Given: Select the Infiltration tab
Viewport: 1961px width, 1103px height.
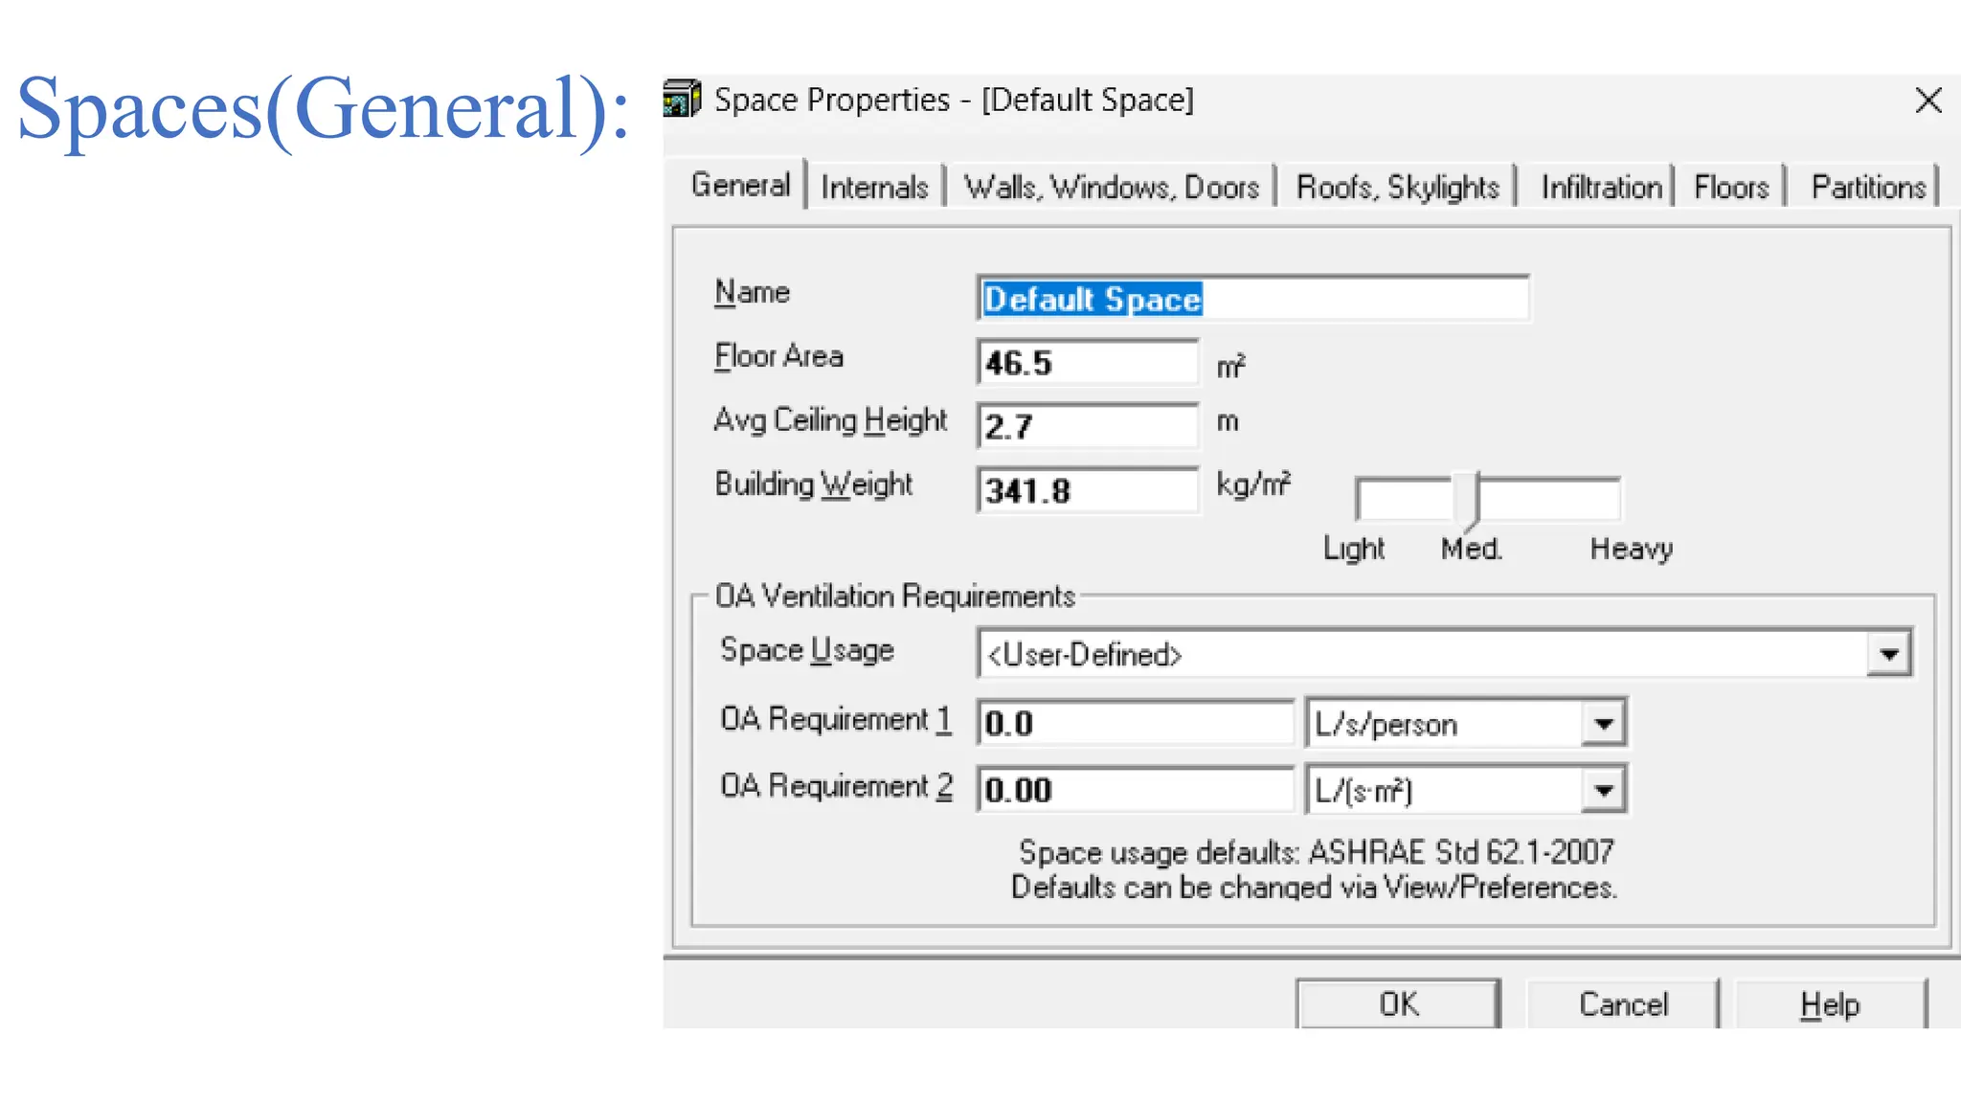Looking at the screenshot, I should (x=1601, y=187).
